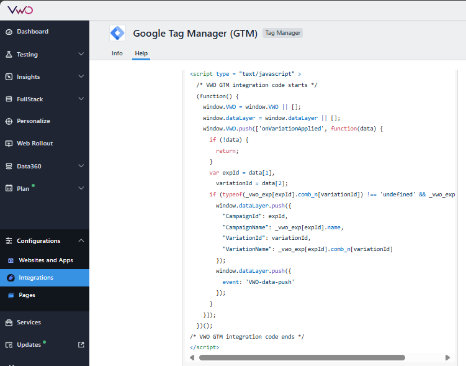Screen dimensions: 466x366
Task: Click the Personalize target icon
Action: coord(9,121)
